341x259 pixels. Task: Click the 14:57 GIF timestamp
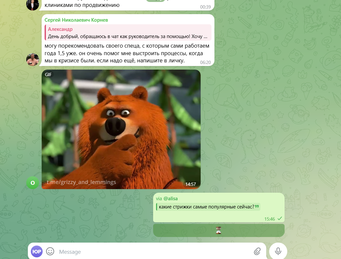191,184
